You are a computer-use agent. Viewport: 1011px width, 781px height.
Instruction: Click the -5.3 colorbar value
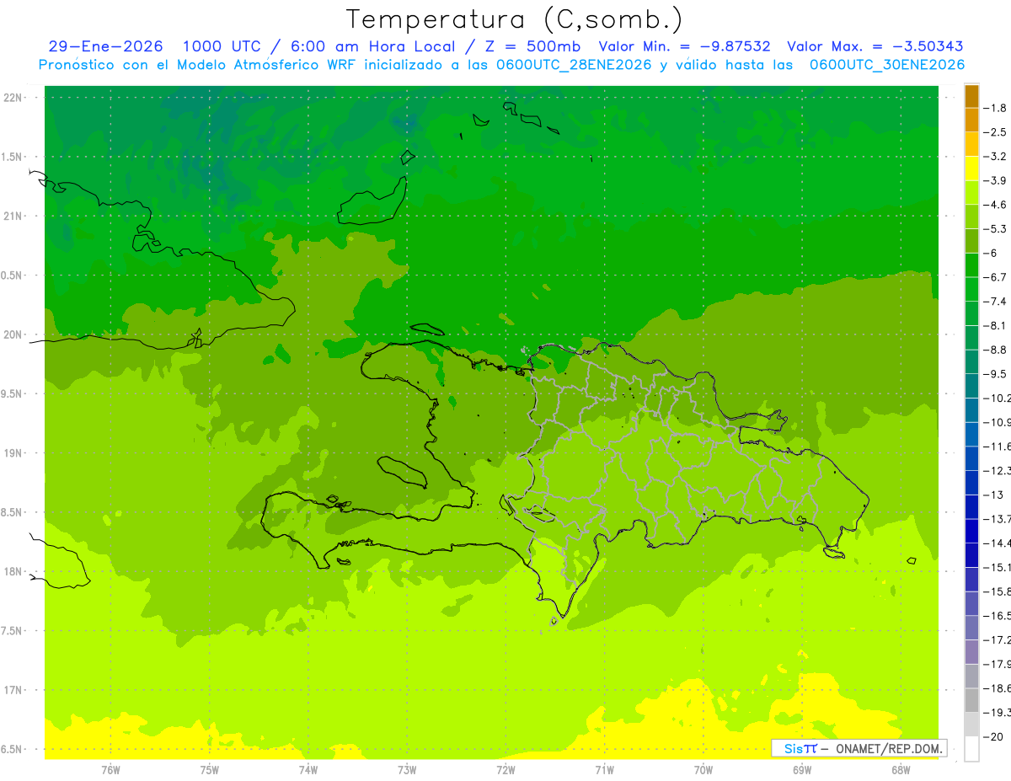click(x=996, y=228)
